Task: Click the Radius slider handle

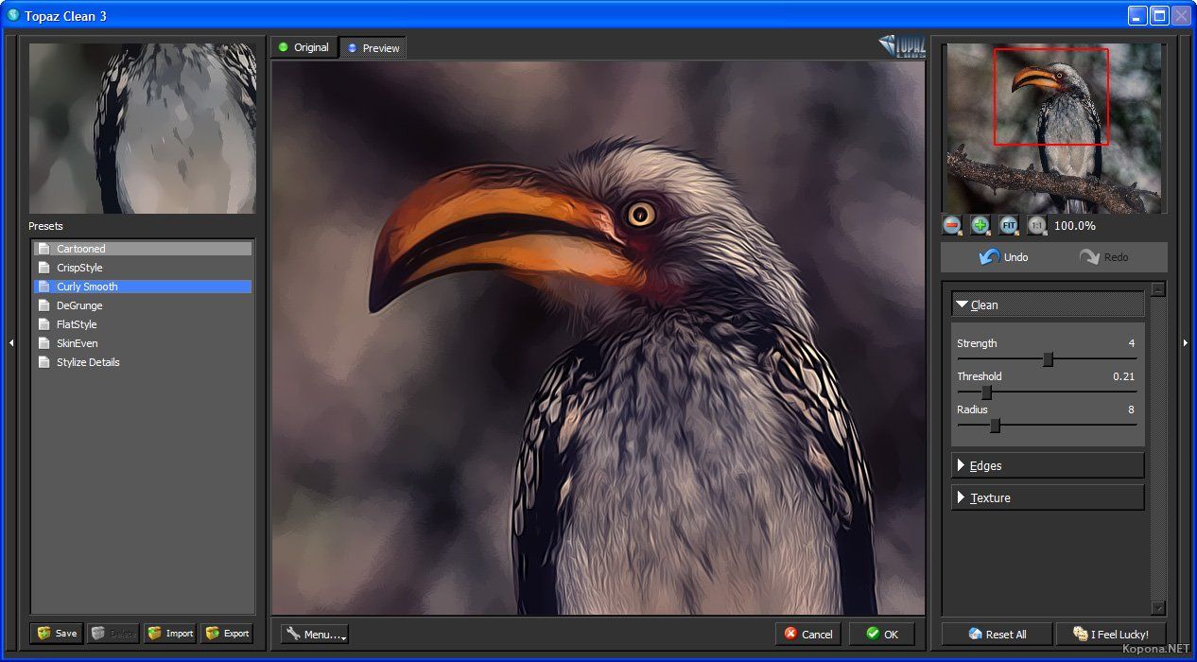Action: [995, 426]
